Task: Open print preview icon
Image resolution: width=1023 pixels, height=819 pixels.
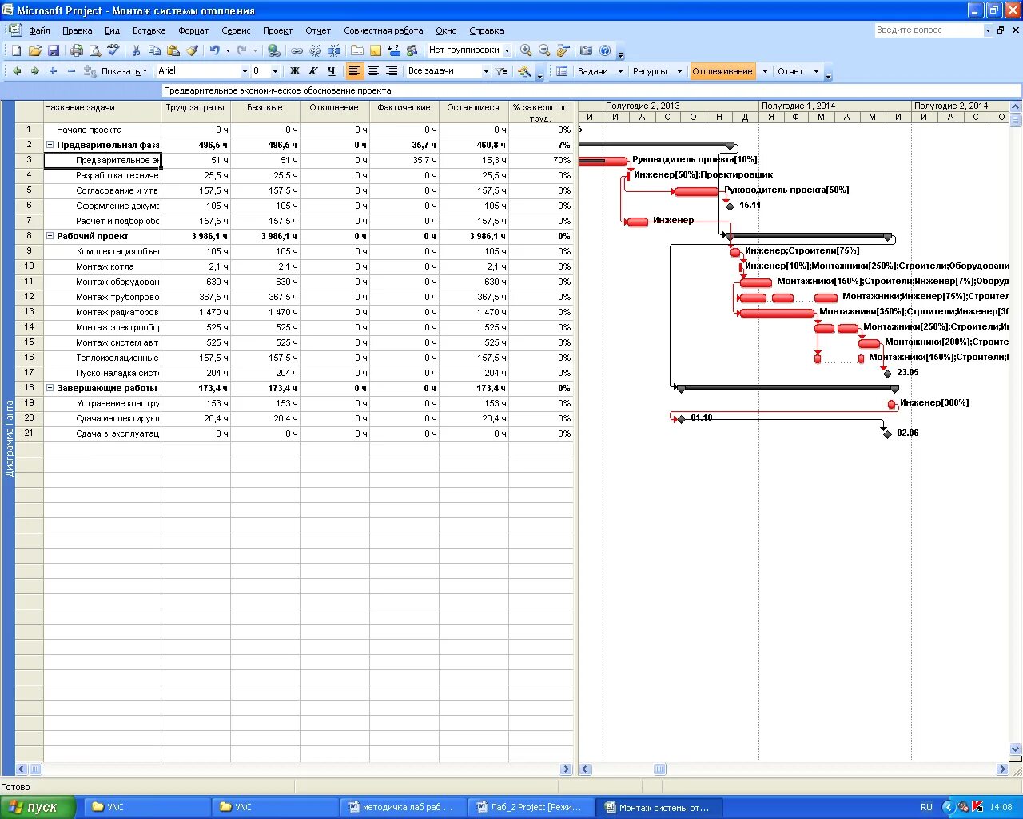Action: click(x=95, y=50)
